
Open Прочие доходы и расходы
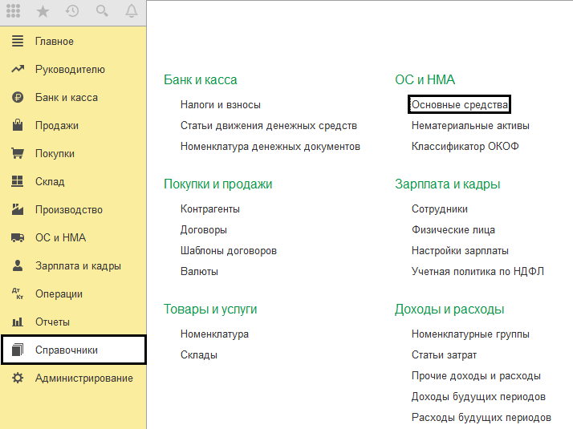coord(476,376)
